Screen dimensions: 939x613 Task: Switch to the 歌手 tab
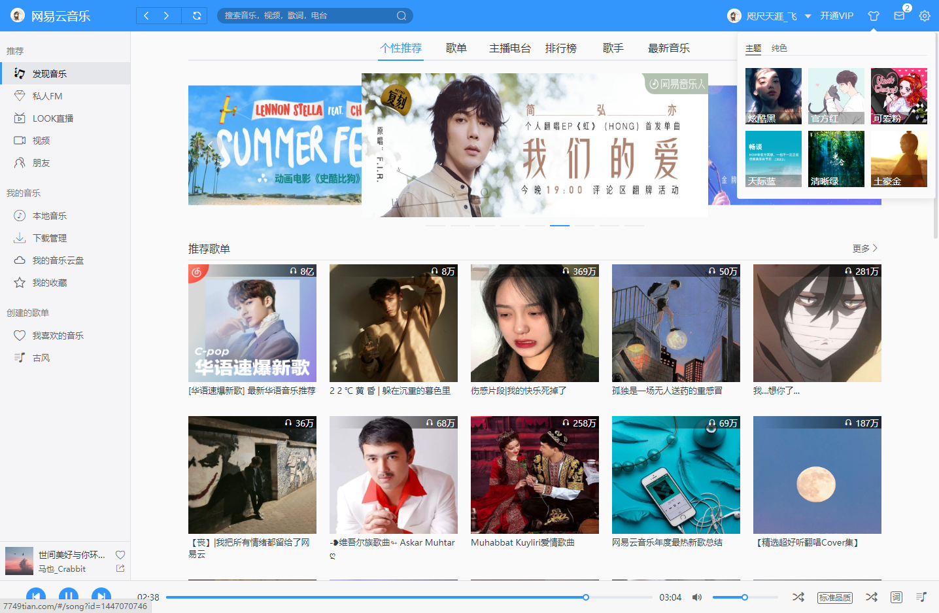(x=613, y=48)
